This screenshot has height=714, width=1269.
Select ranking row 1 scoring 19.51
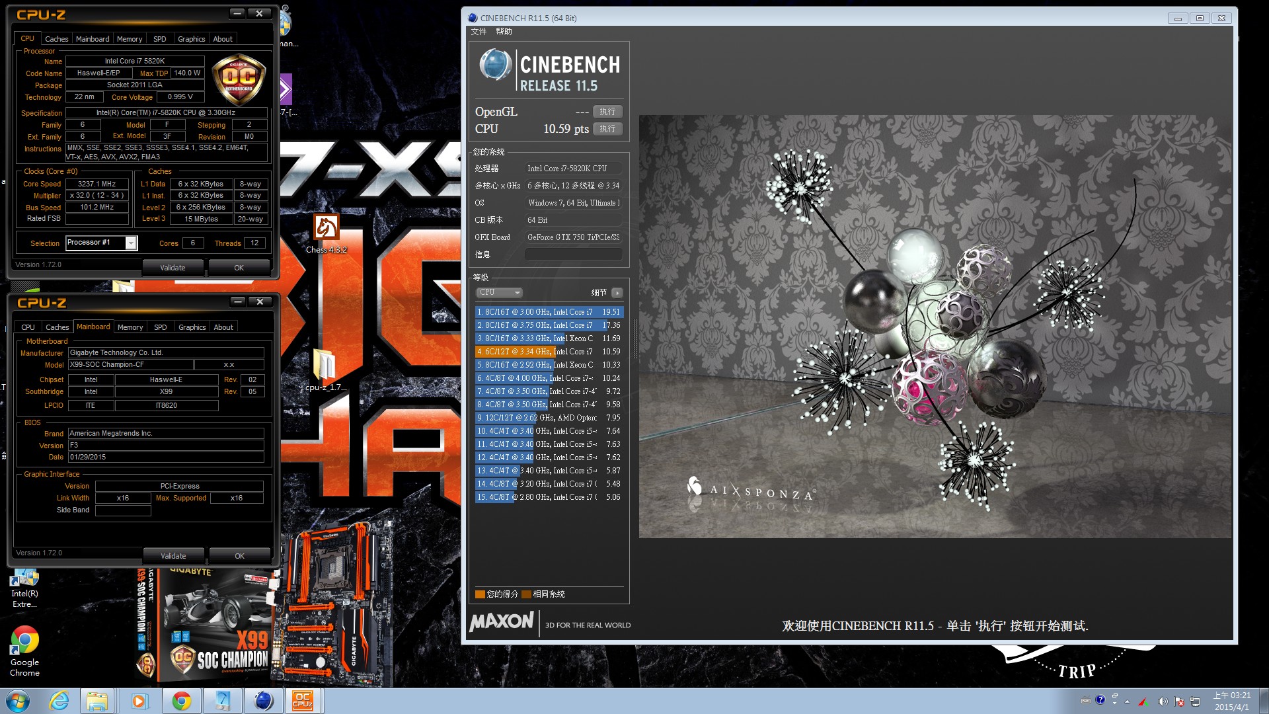coord(549,312)
